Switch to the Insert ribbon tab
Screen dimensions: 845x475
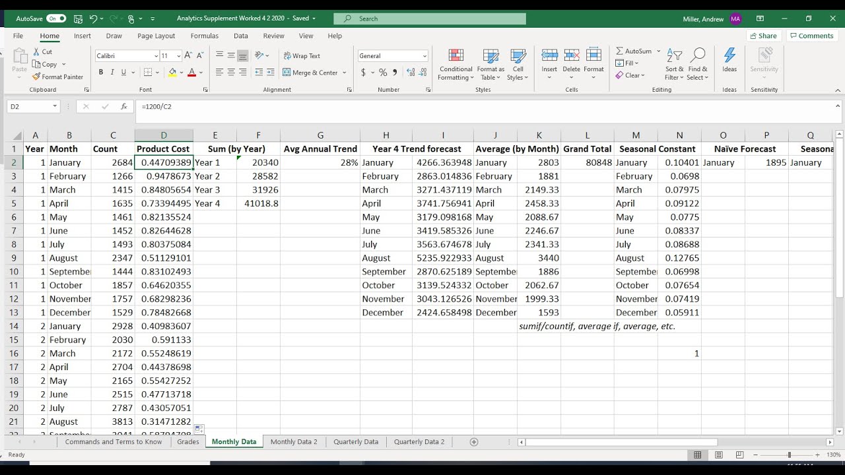click(83, 36)
